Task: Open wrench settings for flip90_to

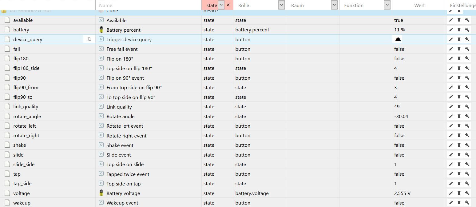Action: [467, 97]
